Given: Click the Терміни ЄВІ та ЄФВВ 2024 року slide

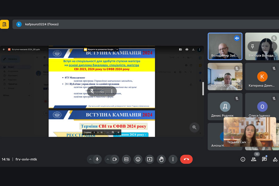Looking at the screenshot, I should pos(102,123).
